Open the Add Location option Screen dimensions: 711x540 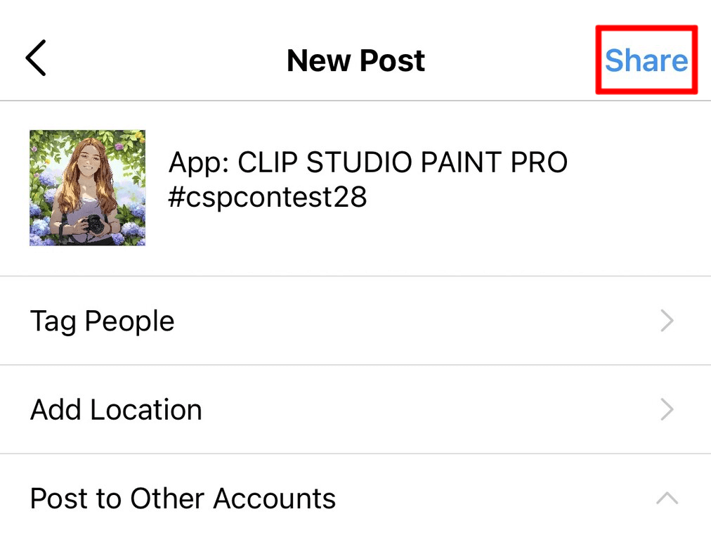[x=351, y=410]
